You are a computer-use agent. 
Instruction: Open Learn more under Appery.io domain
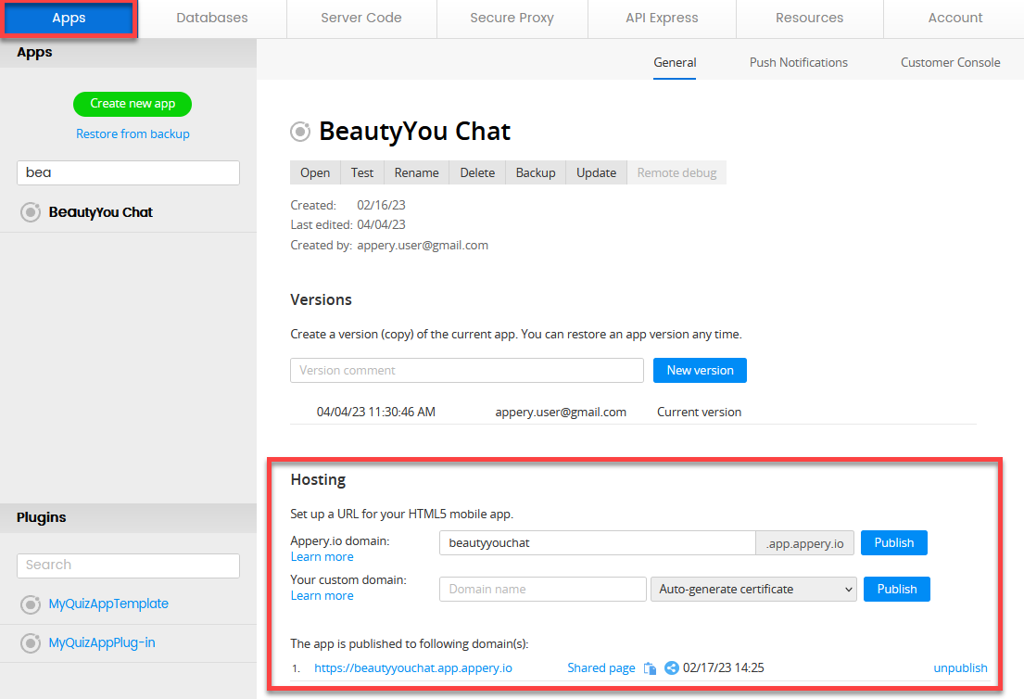322,557
